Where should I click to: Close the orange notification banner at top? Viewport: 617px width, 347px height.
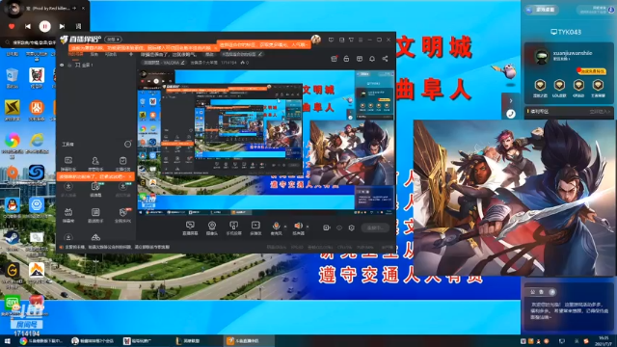click(215, 48)
